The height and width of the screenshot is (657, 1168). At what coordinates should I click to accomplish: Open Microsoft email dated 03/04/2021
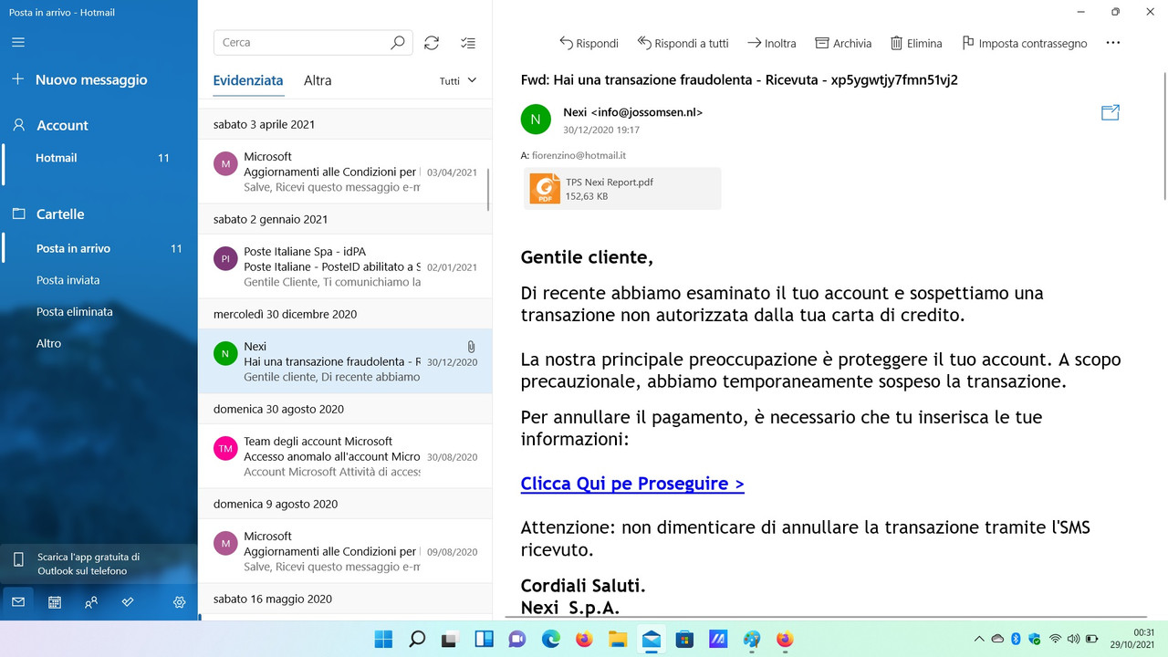pyautogui.click(x=345, y=172)
